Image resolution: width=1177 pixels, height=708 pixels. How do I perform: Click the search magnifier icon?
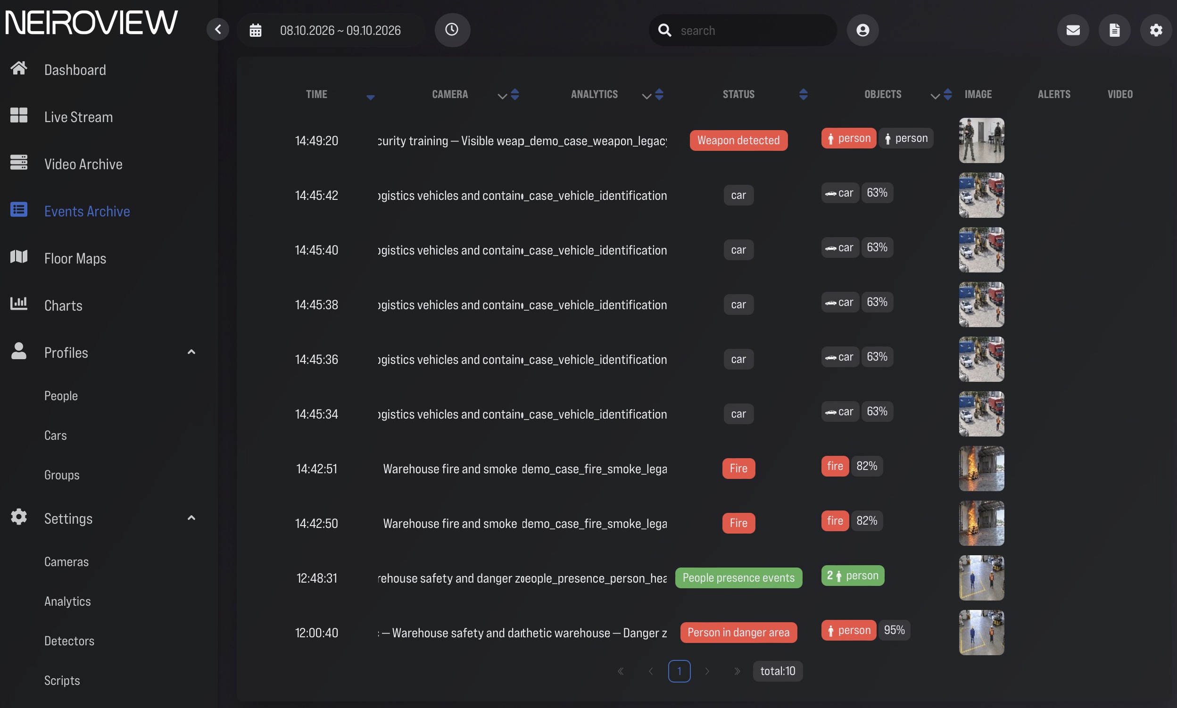tap(664, 30)
